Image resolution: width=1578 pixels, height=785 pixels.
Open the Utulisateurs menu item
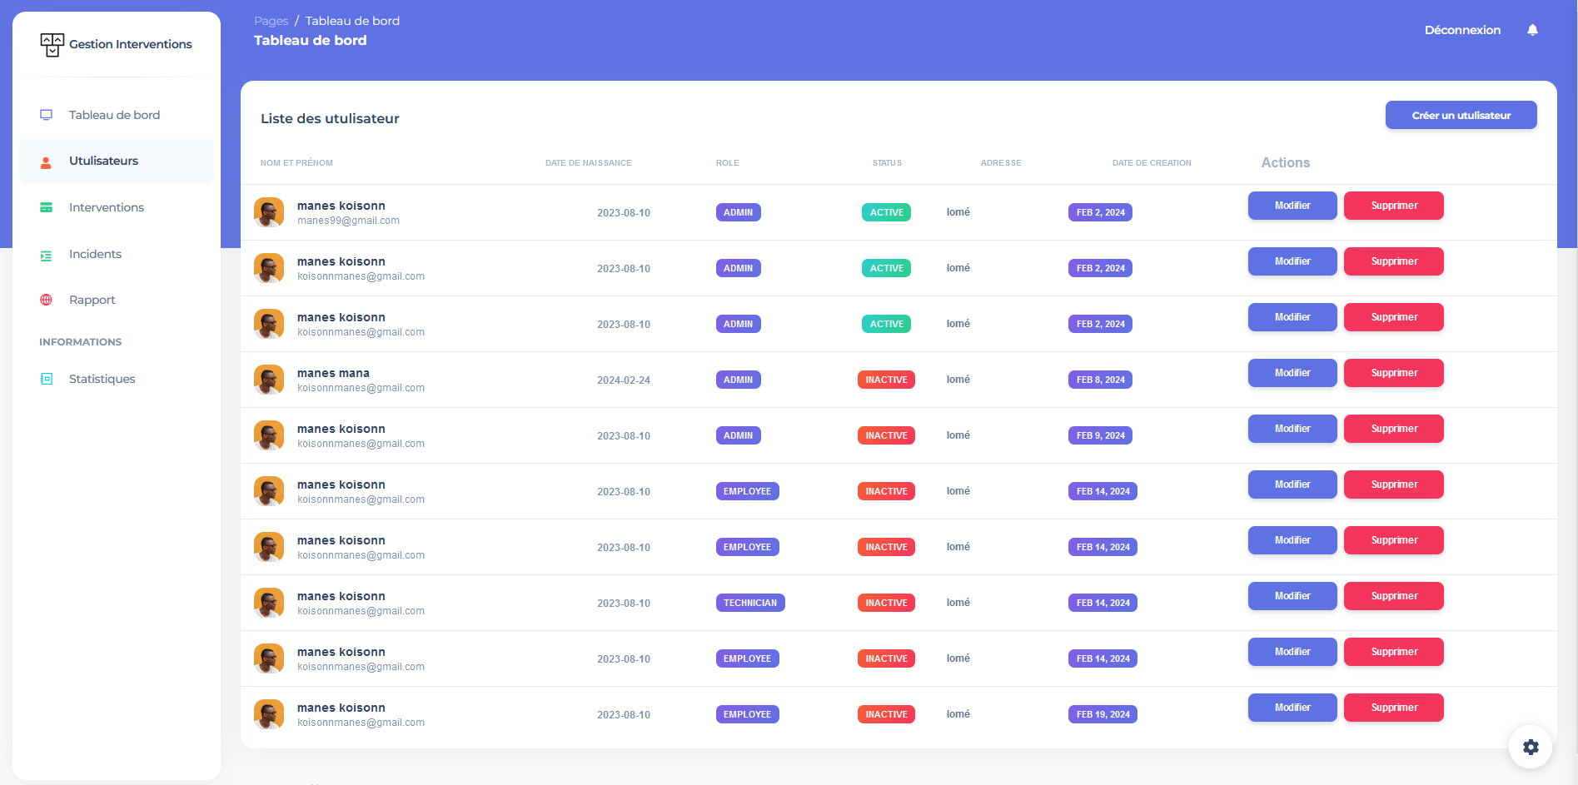click(103, 161)
